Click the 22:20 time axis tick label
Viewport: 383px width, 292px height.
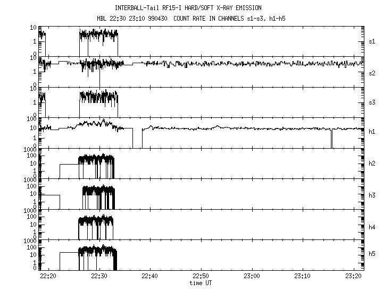pos(48,277)
